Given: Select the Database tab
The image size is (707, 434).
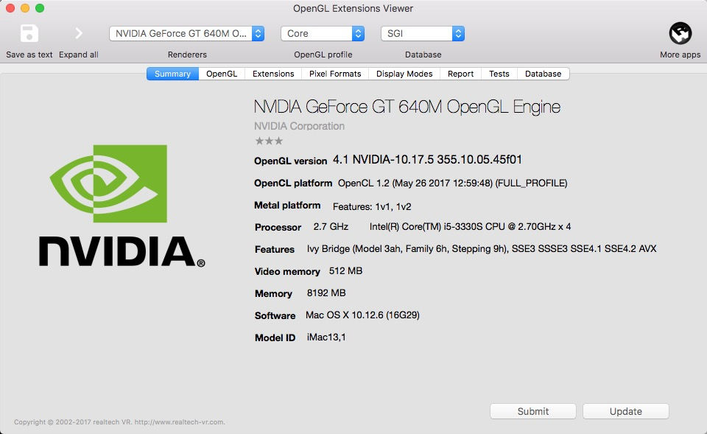Looking at the screenshot, I should tap(543, 74).
